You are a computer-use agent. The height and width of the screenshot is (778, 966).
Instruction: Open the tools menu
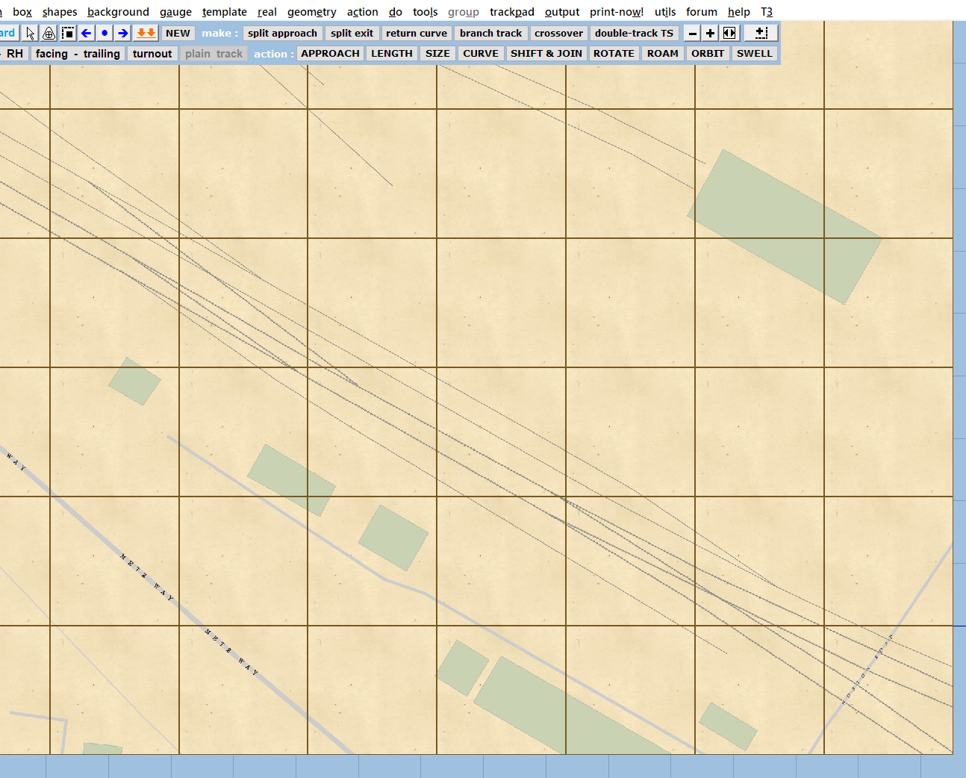pos(426,12)
